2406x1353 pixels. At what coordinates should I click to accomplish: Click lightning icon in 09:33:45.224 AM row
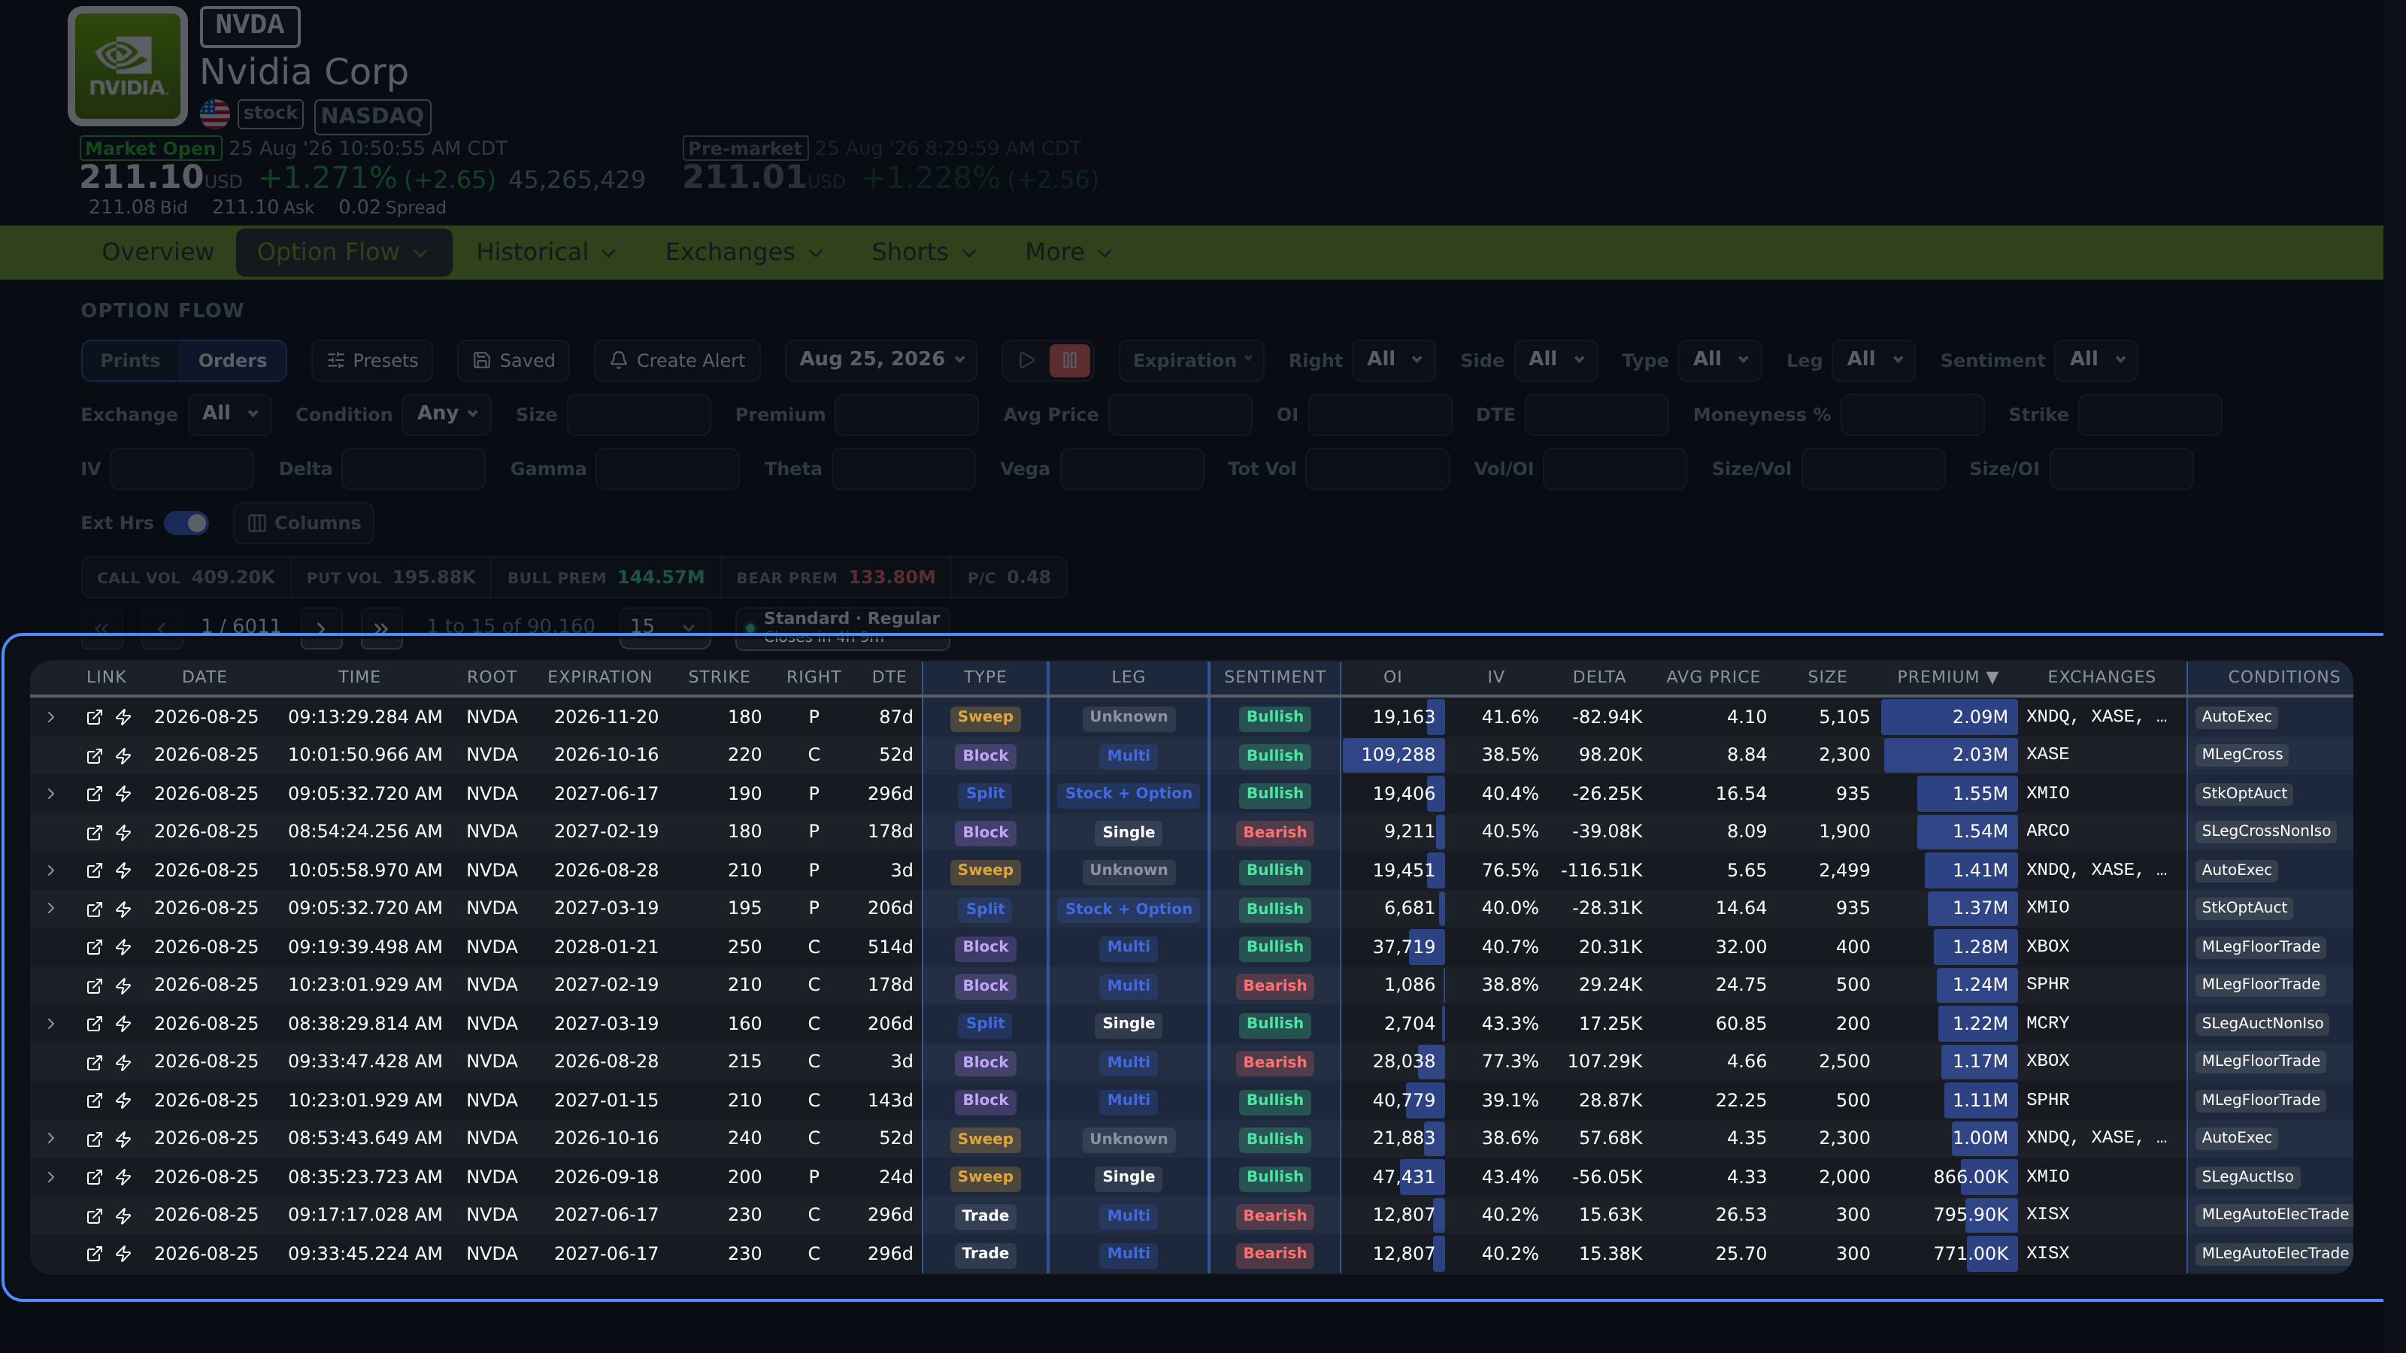123,1253
